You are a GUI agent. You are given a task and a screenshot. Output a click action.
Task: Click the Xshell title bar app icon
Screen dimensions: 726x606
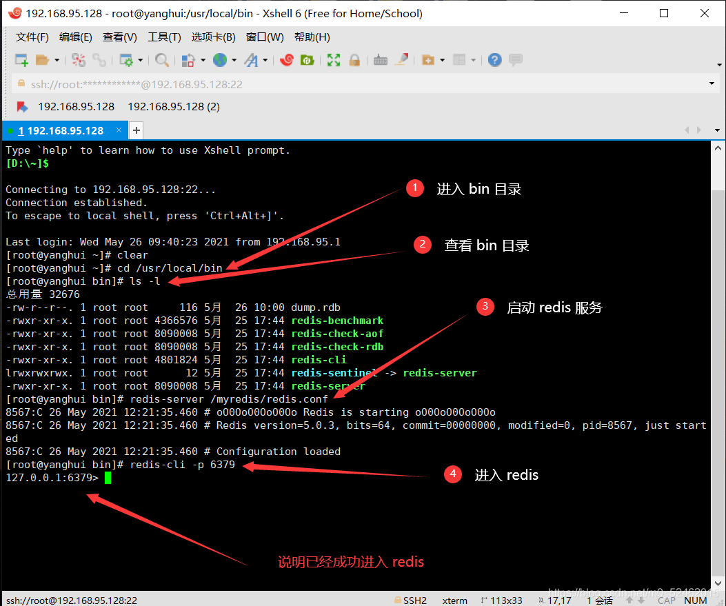(x=15, y=13)
